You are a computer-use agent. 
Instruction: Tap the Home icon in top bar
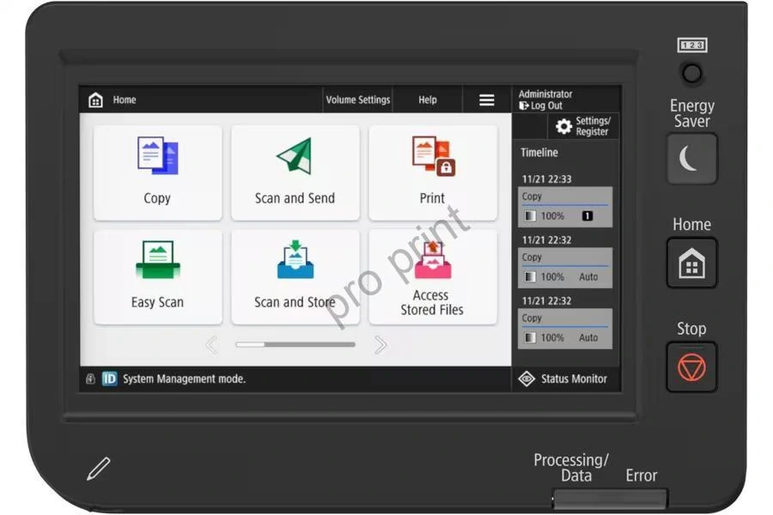95,100
